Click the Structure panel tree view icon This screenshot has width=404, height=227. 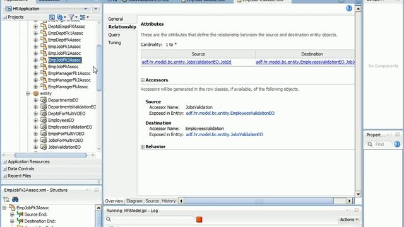(x=6, y=199)
